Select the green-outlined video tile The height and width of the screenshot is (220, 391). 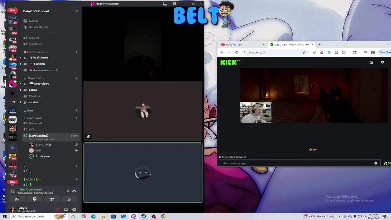143,173
